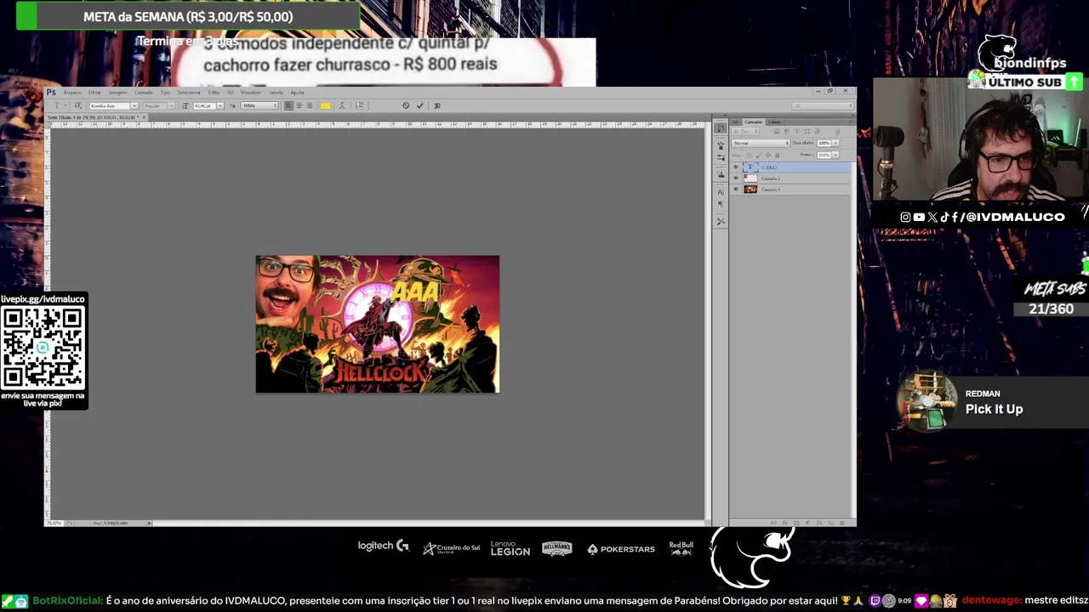Toggle text orientation in options bar
The image size is (1089, 612).
click(77, 105)
